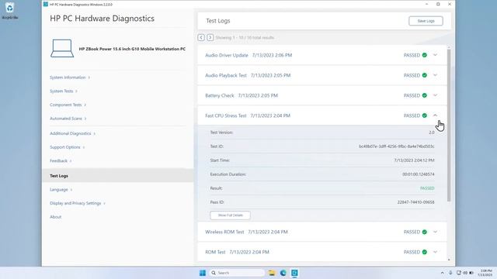Screen dimensions: 497x279
Task: Click HP Diagnostics taskbar icon
Action: pyautogui.click(x=294, y=273)
